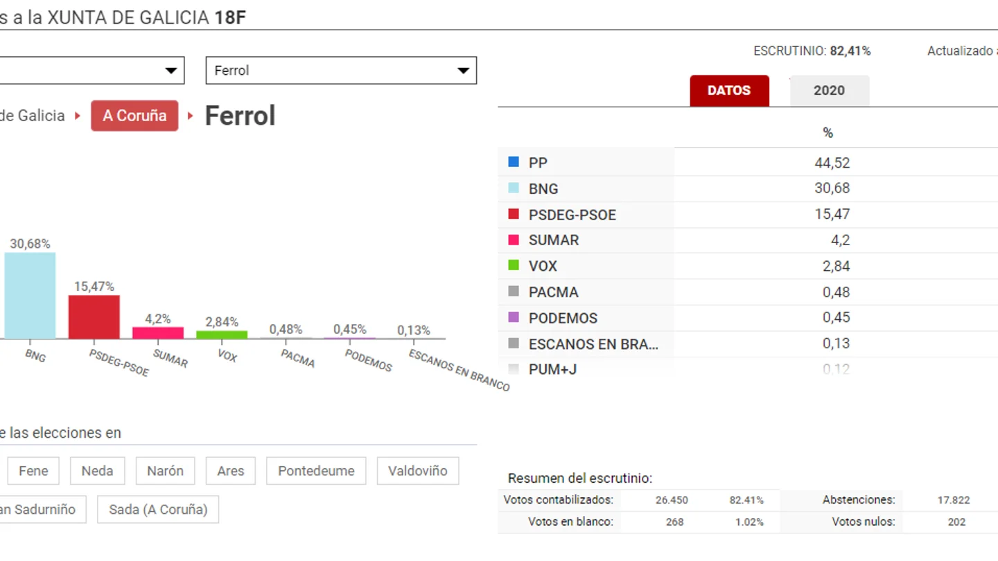This screenshot has width=998, height=561.
Task: Select the SUMAR table row name
Action: (554, 240)
